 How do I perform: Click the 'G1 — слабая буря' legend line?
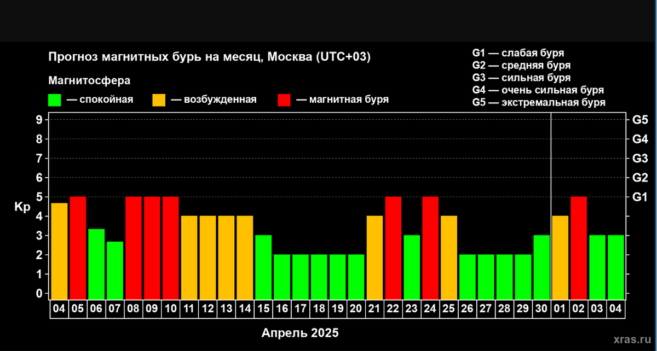click(518, 53)
